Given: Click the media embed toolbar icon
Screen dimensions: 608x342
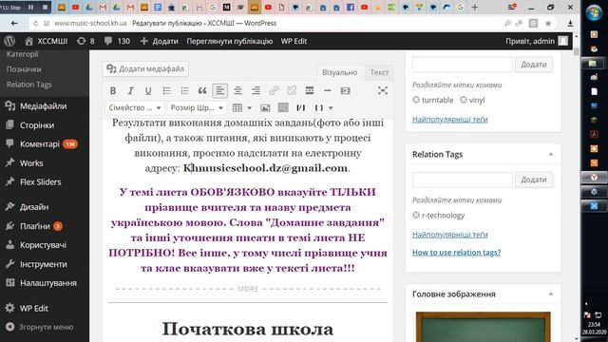Looking at the screenshot, I should (x=345, y=91).
